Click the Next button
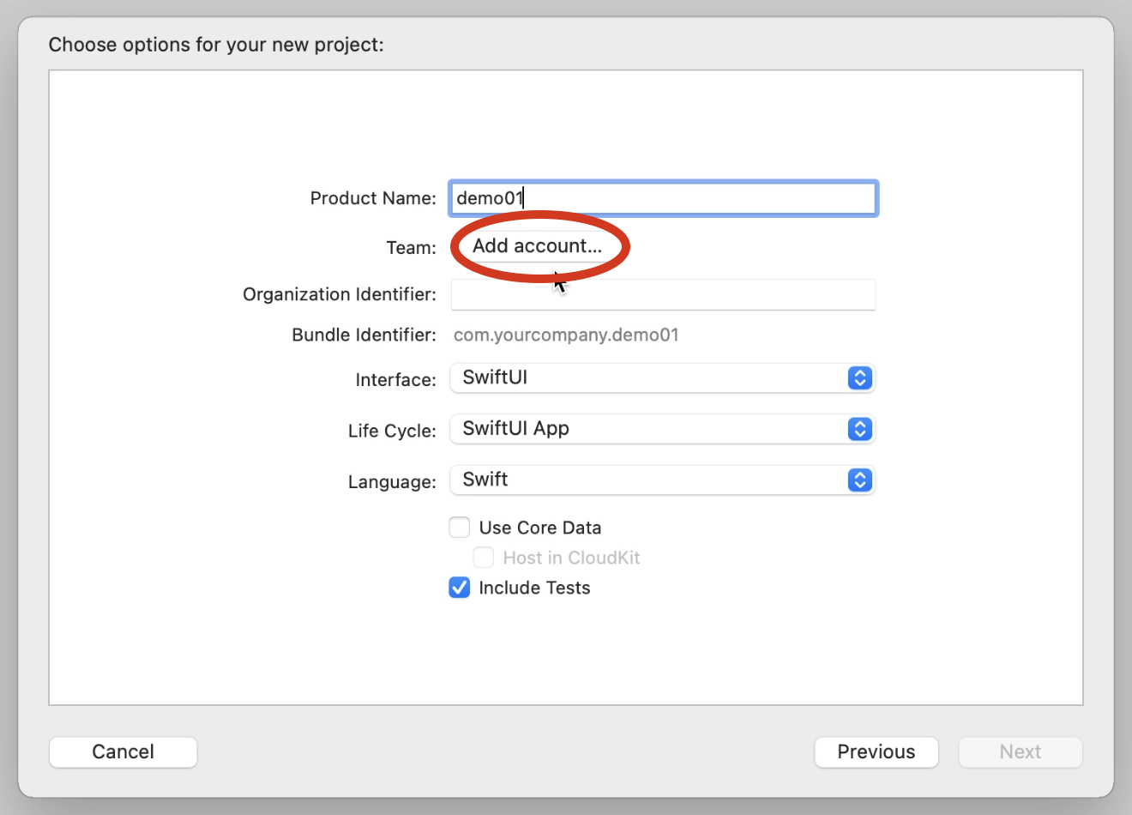The width and height of the screenshot is (1132, 815). tap(1020, 752)
